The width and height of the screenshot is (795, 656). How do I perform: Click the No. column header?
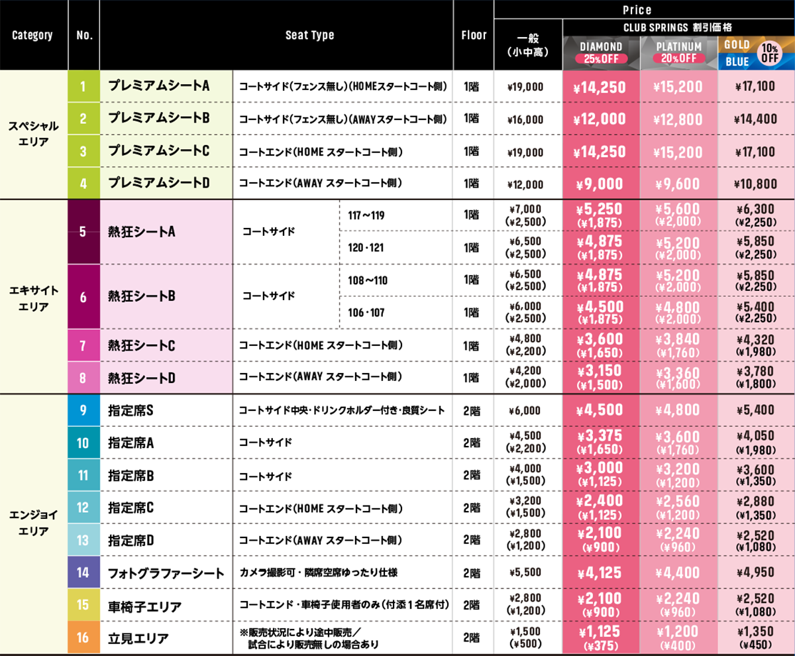point(84,35)
